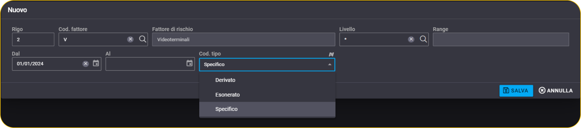Clear the Livello field value

coord(411,39)
